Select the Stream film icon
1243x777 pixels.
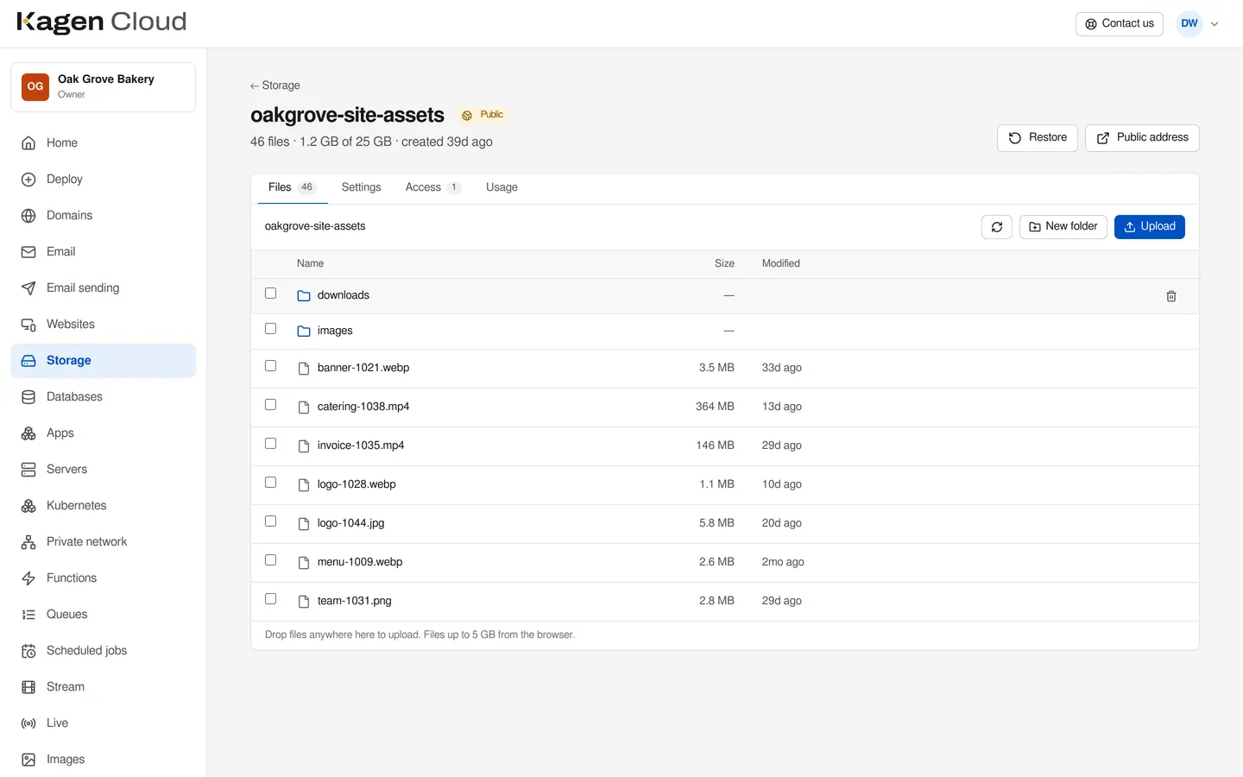[28, 687]
